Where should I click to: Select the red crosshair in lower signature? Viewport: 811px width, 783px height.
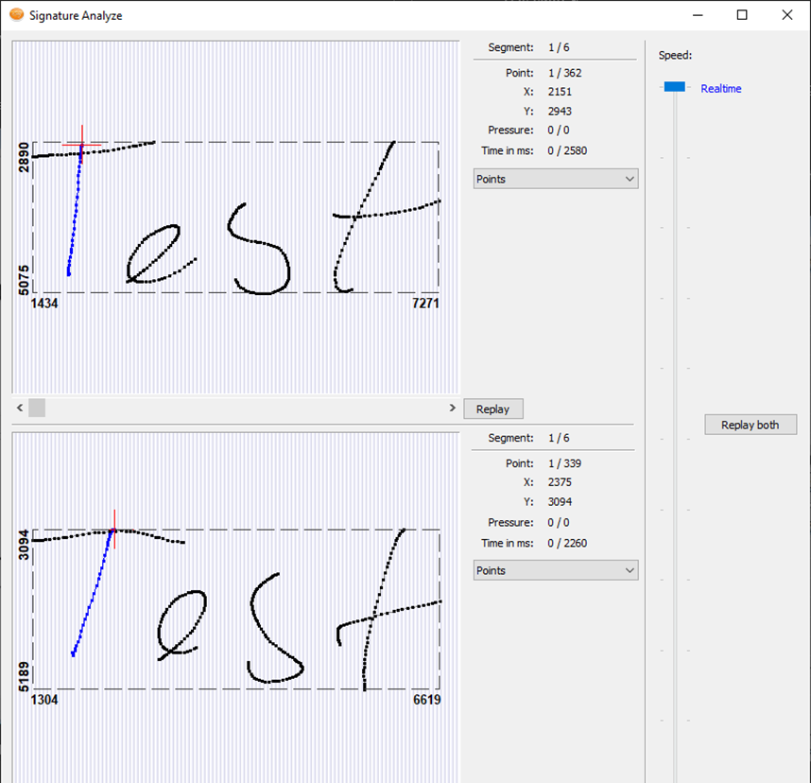113,530
